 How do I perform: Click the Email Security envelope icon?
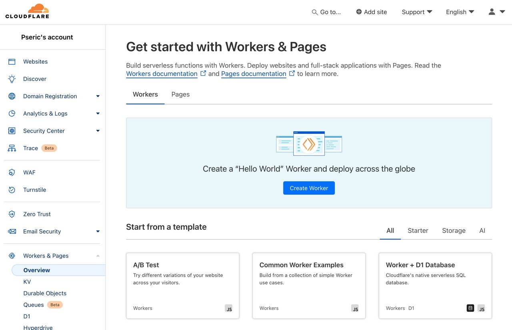[x=12, y=231]
